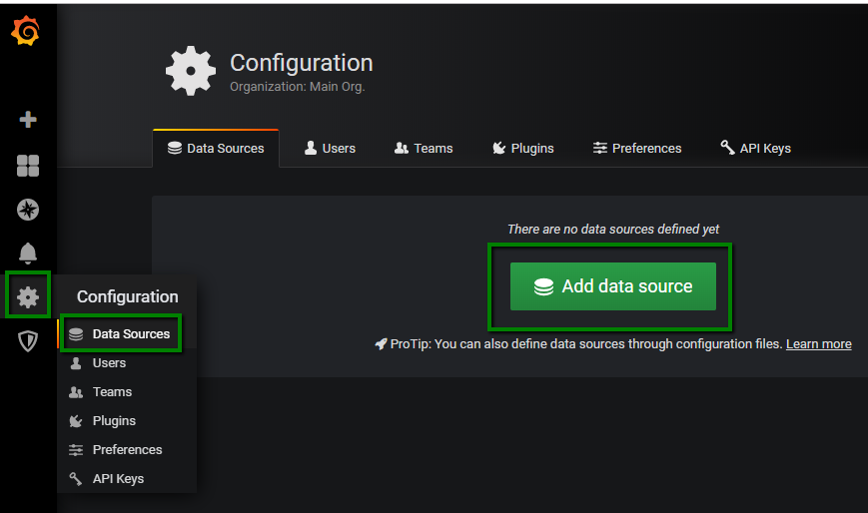The width and height of the screenshot is (868, 513).
Task: Switch to the Users tab
Action: pyautogui.click(x=329, y=148)
